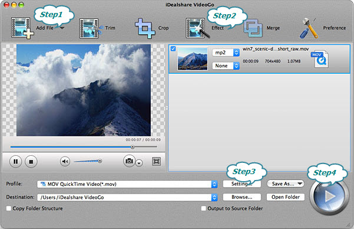Open the Destination path dropdown
Image resolution: width=354 pixels, height=229 pixels.
[127, 197]
